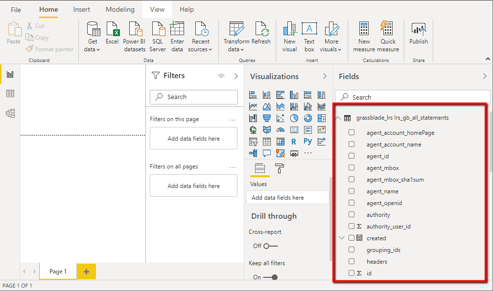Select the stacked bar chart visual
This screenshot has height=291, width=493.
click(x=253, y=95)
